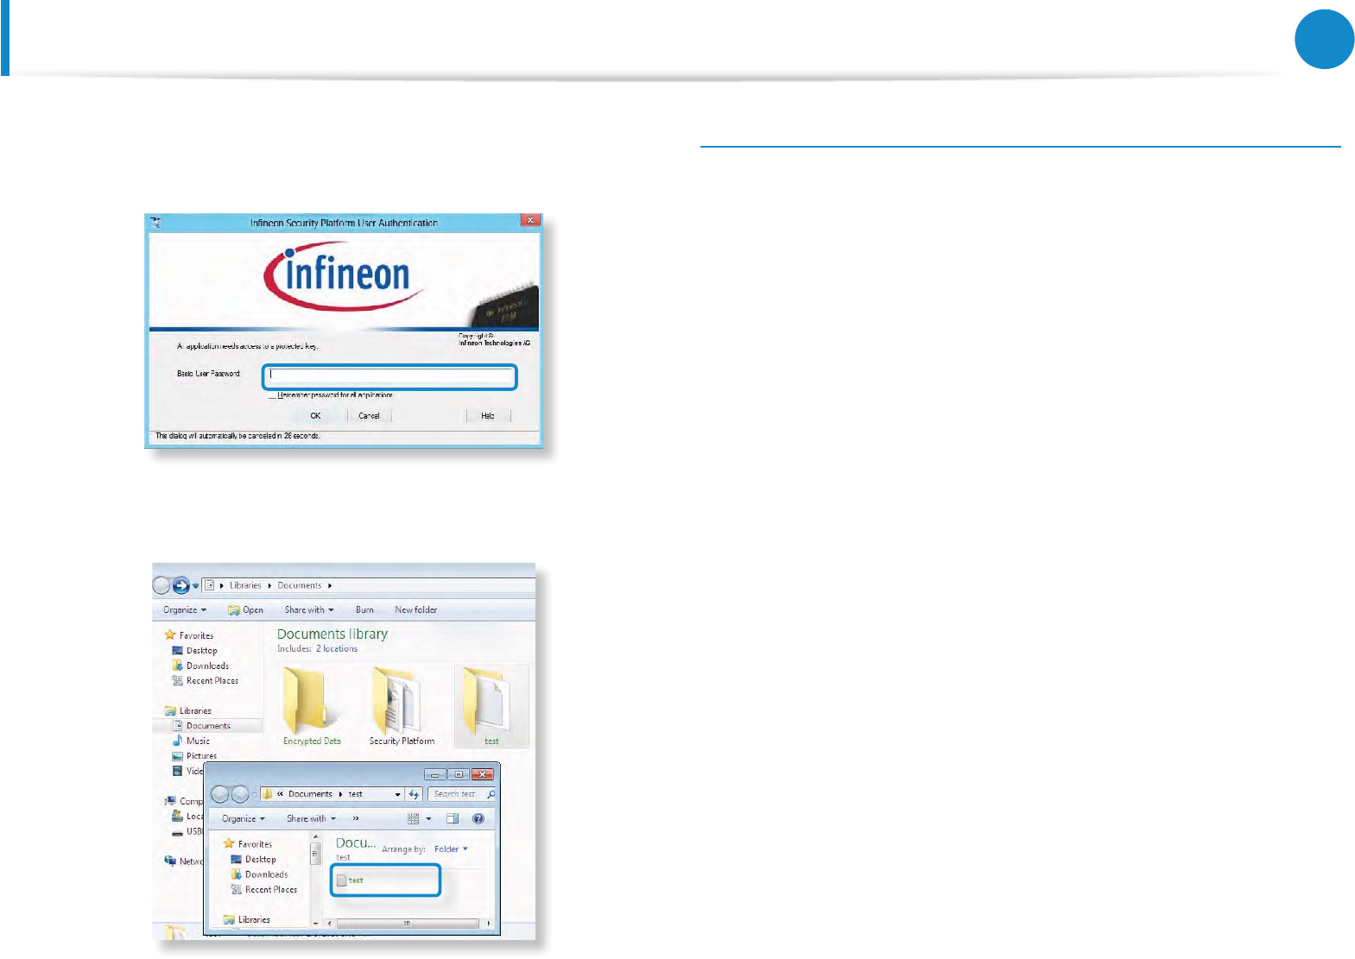Screen dimensions: 1355x959
Task: Open Share with menu in the test window
Action: coord(311,819)
